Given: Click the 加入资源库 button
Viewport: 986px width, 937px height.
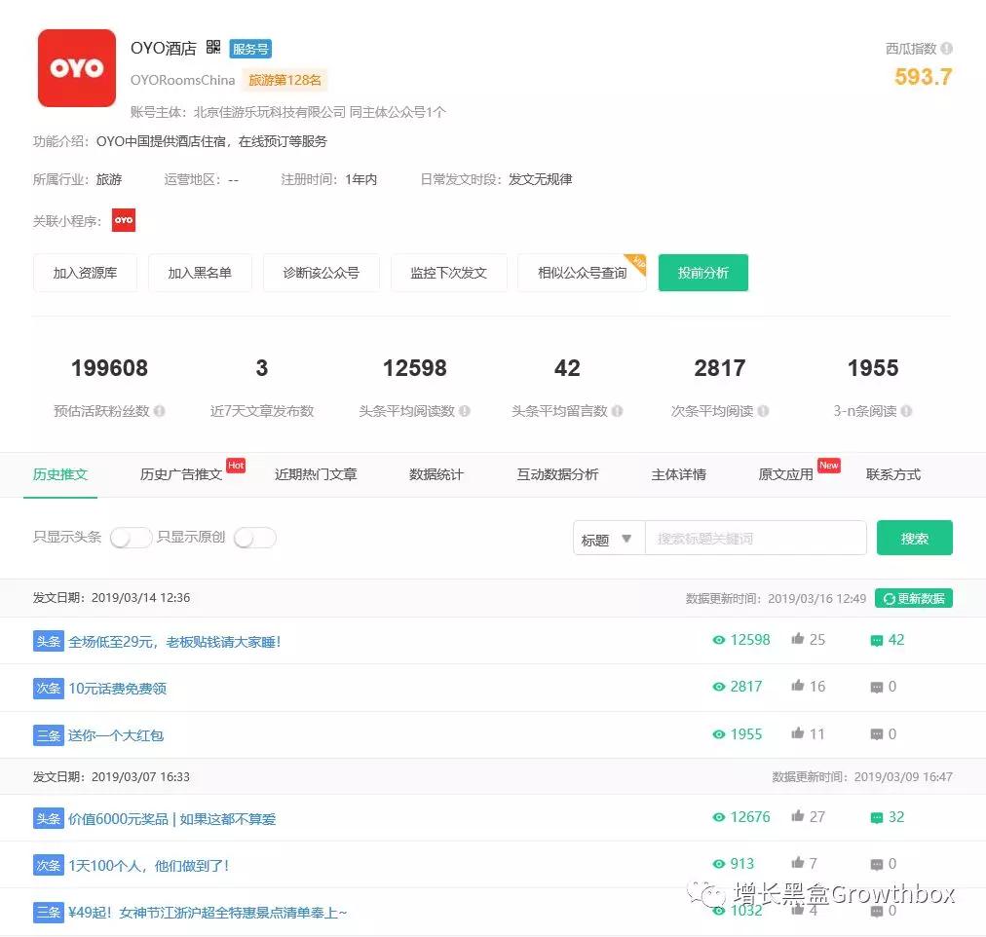Looking at the screenshot, I should click(85, 273).
